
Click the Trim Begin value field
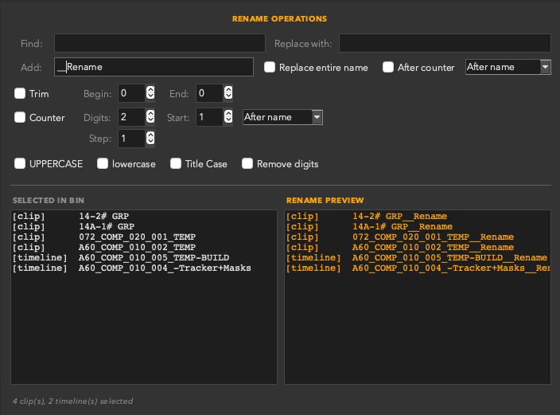tap(132, 93)
